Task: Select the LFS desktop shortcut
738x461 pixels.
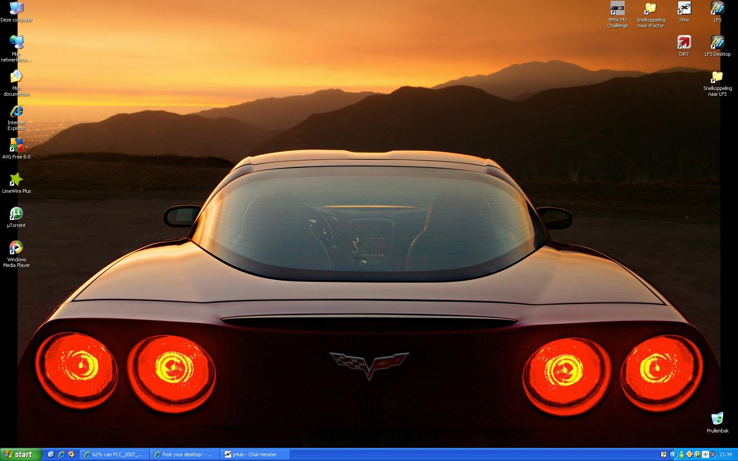Action: [717, 12]
